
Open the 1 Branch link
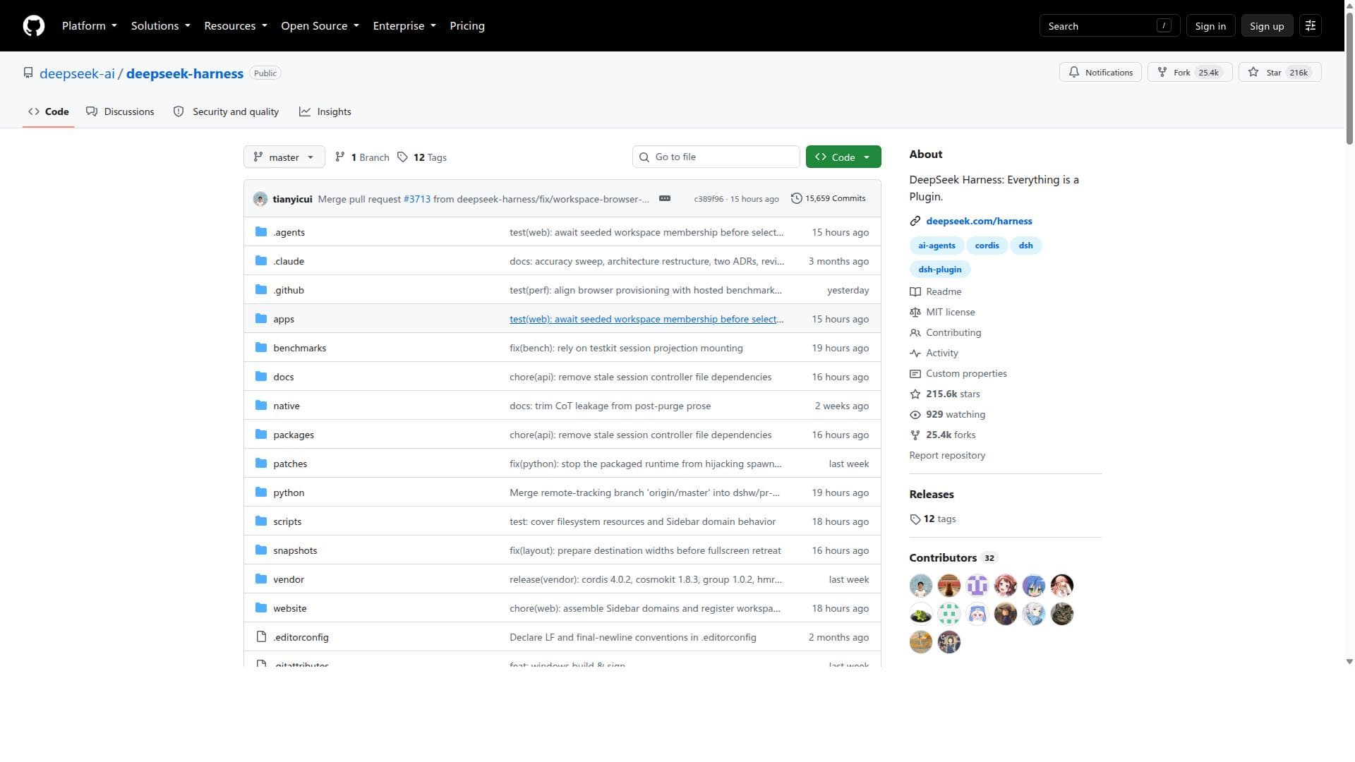362,157
